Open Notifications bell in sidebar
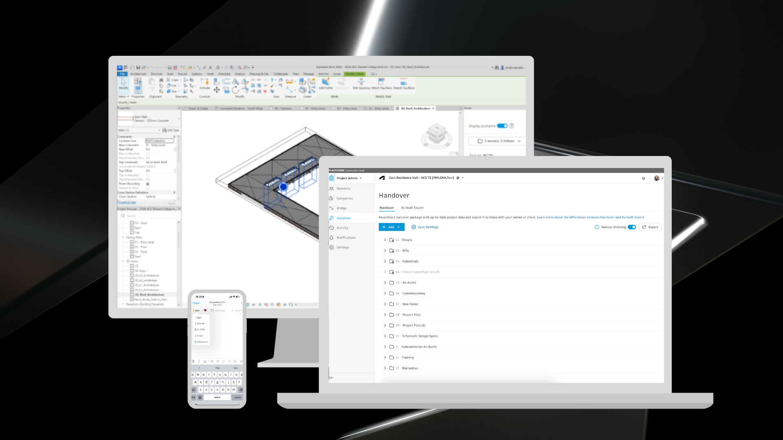 tap(332, 238)
